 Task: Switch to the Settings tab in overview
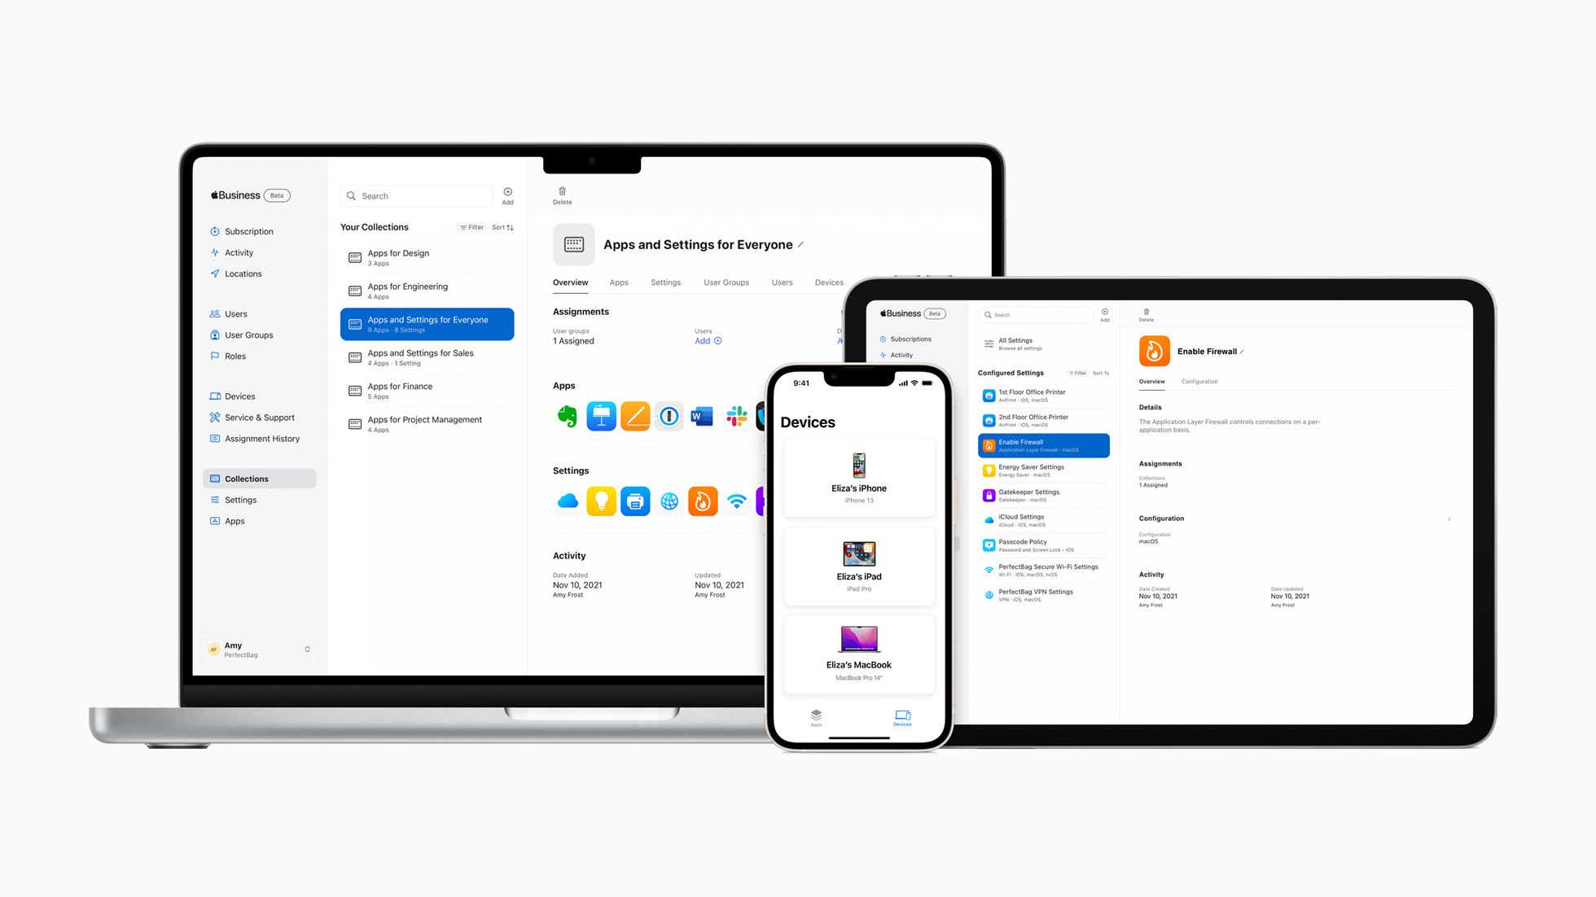[665, 283]
